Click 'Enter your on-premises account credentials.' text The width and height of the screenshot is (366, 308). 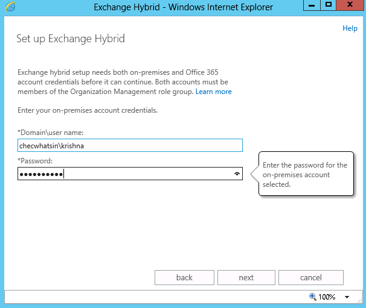pyautogui.click(x=88, y=110)
